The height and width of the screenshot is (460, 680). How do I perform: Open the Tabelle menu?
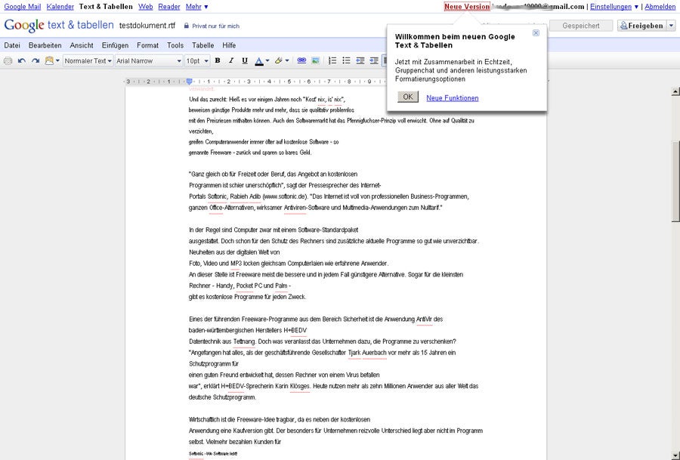click(x=203, y=45)
